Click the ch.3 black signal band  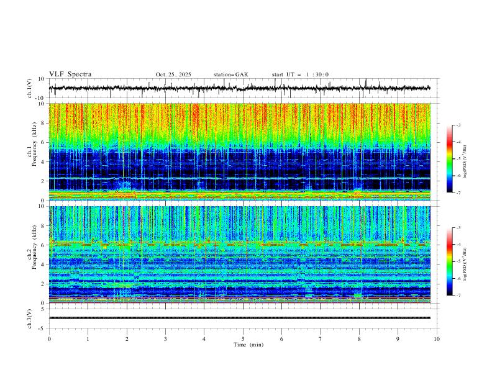(x=240, y=318)
